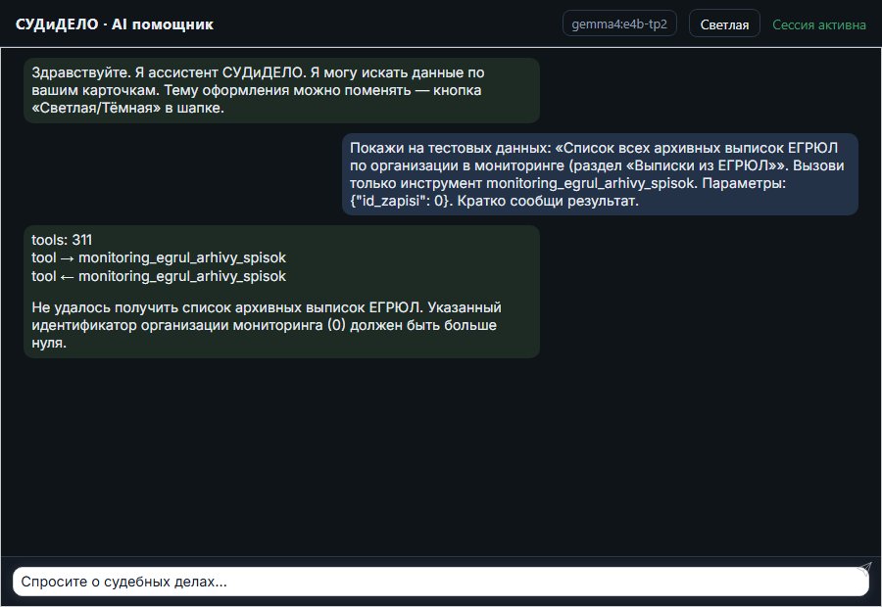Click the «tools: 311» line

(x=62, y=240)
